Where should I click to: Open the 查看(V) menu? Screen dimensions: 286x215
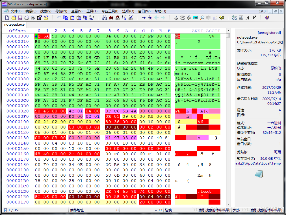click(x=77, y=11)
